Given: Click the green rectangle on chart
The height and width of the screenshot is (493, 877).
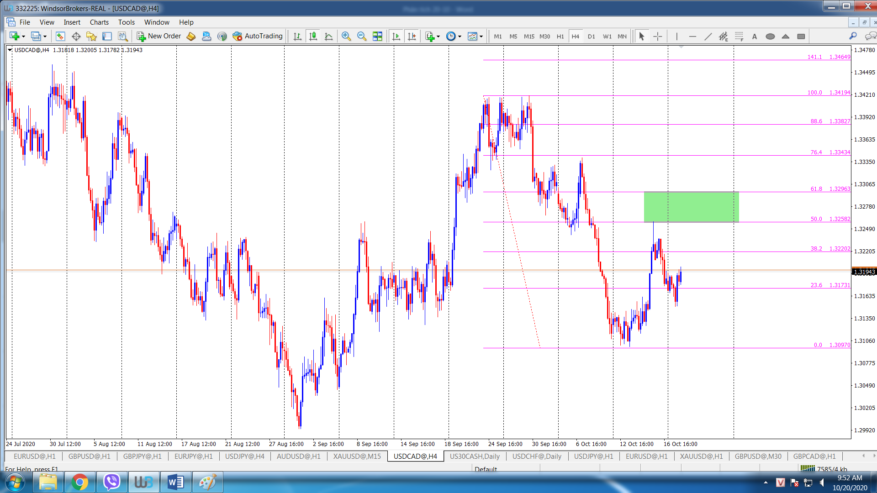Looking at the screenshot, I should (x=691, y=207).
